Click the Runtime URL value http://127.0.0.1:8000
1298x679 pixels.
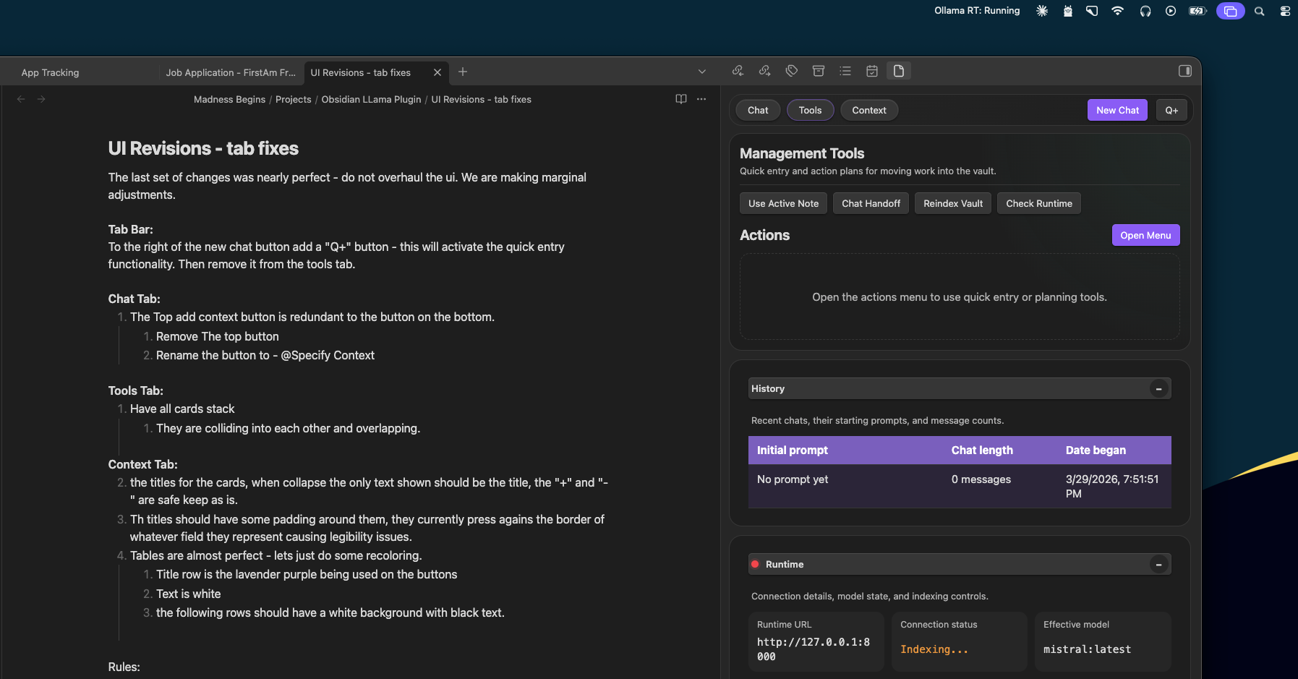tap(813, 649)
